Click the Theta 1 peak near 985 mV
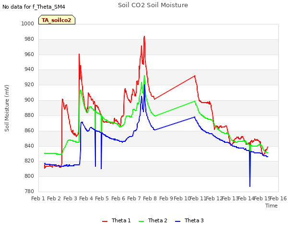Viewport: 307px width, 230px height. [x=144, y=36]
